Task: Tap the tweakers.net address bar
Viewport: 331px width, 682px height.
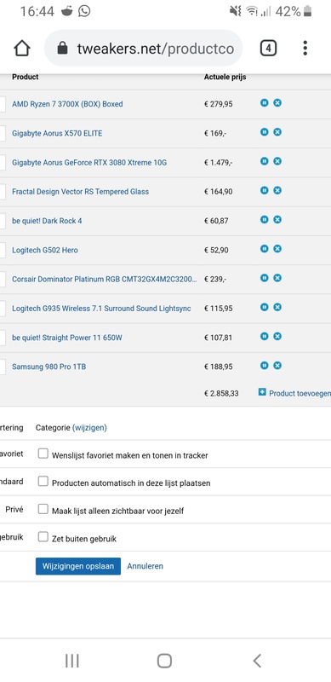Action: pyautogui.click(x=143, y=48)
